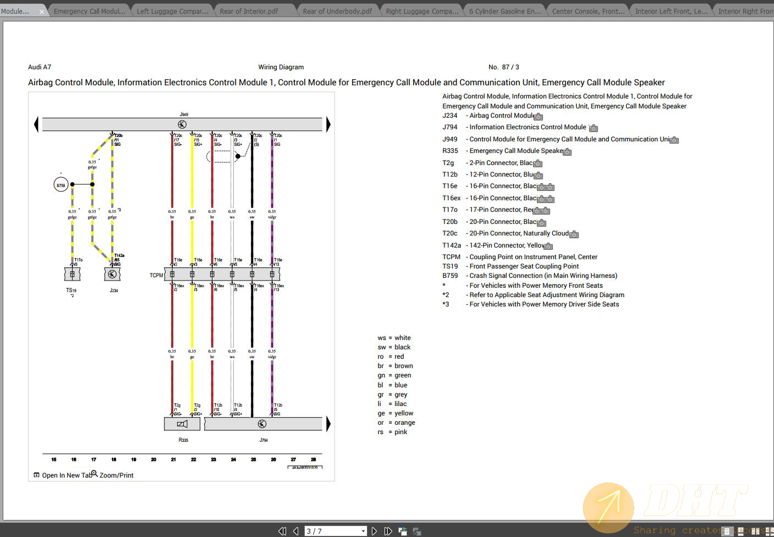Close the active Module tab

coord(42,12)
